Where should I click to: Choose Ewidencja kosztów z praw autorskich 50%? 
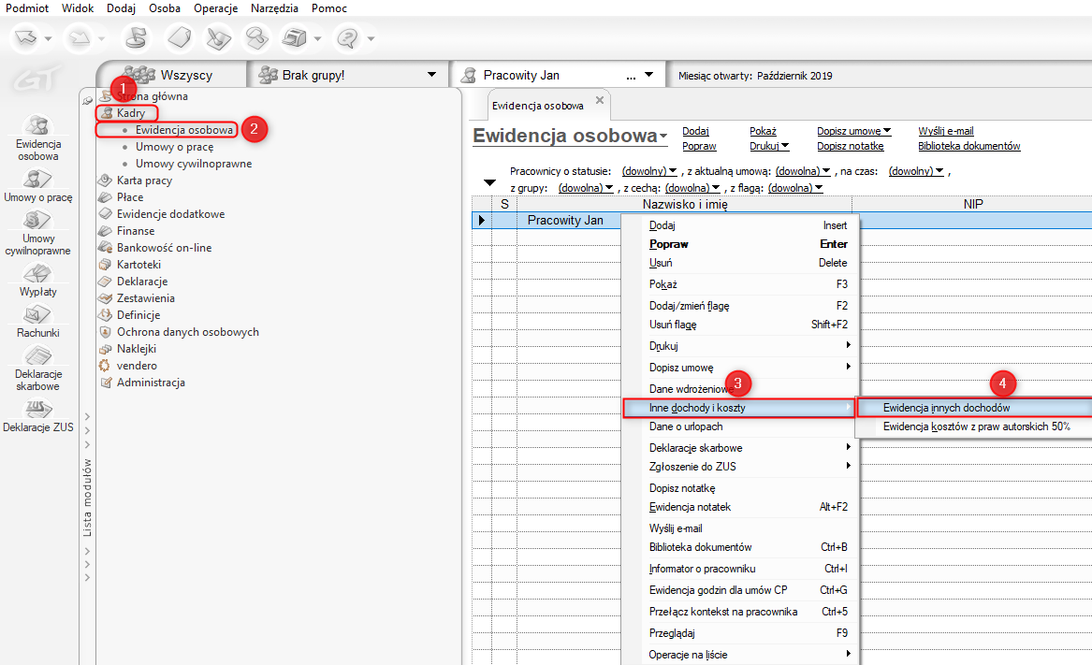tap(973, 426)
